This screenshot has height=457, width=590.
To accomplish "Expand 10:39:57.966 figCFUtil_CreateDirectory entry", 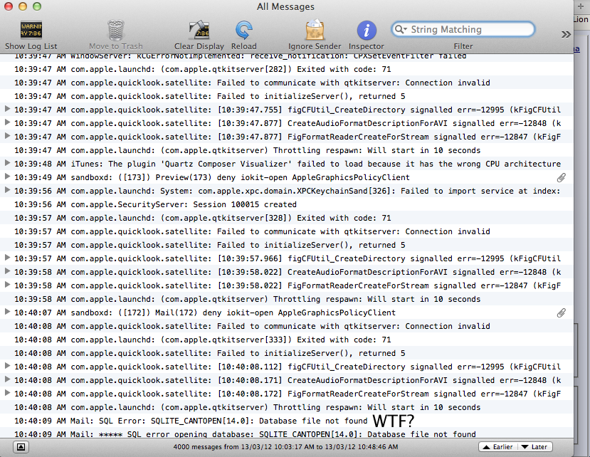I will click(7, 258).
